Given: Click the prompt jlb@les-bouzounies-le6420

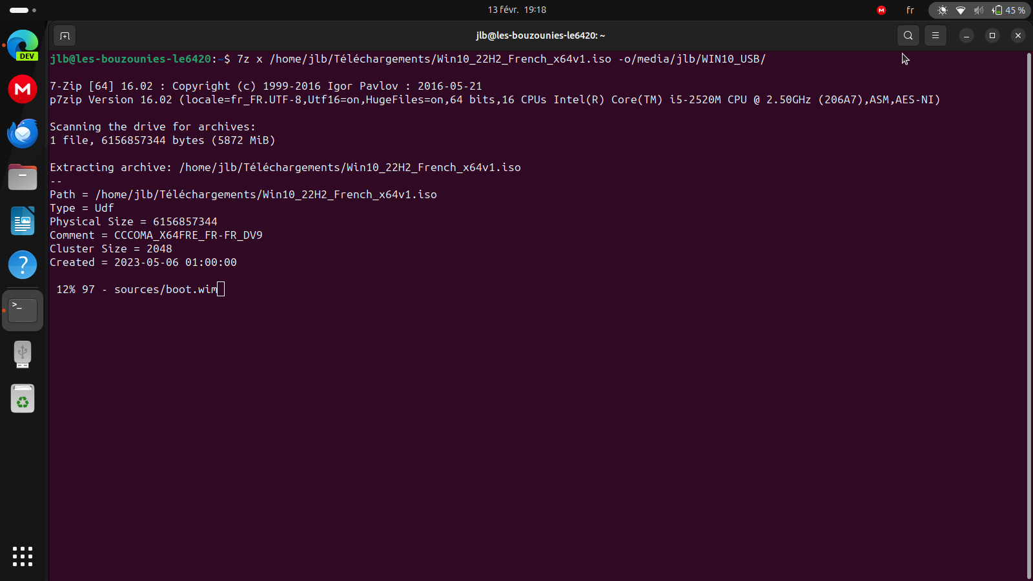Looking at the screenshot, I should 130,59.
